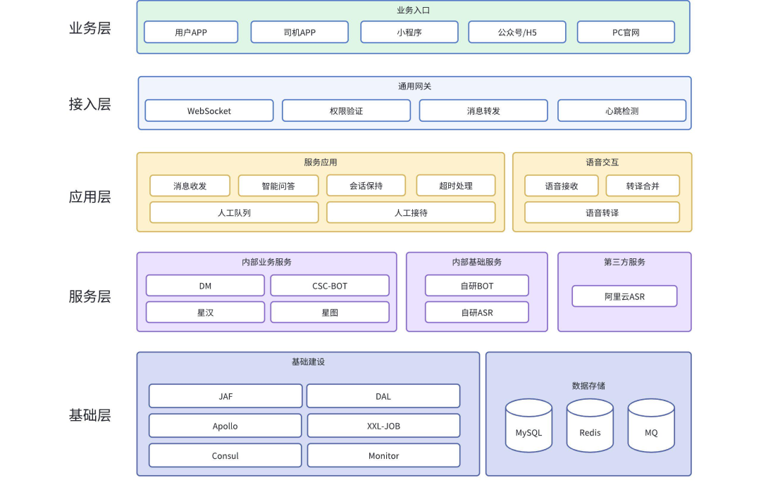Select the PC官网 box

coord(626,32)
